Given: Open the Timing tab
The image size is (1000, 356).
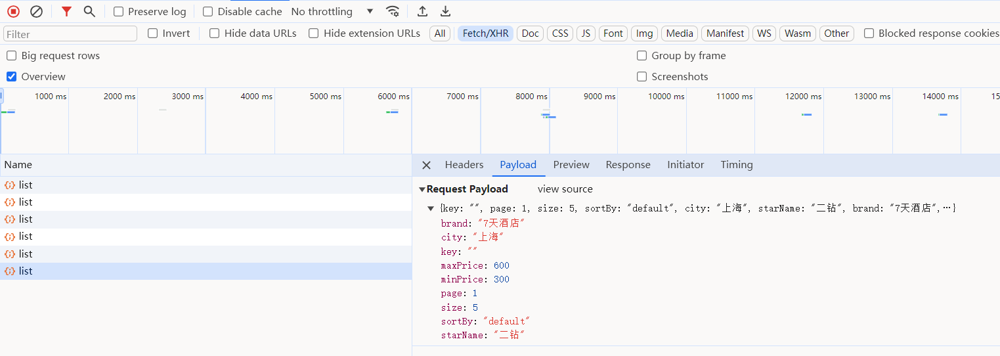Looking at the screenshot, I should tap(737, 165).
